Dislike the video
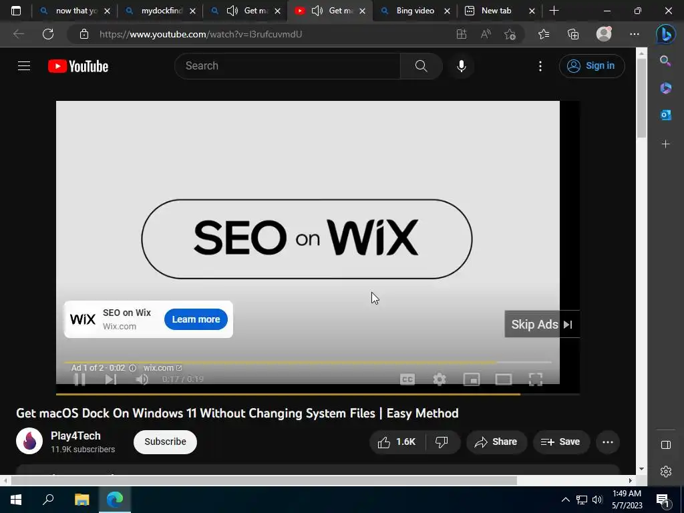Viewport: 684px width, 513px height. click(442, 442)
